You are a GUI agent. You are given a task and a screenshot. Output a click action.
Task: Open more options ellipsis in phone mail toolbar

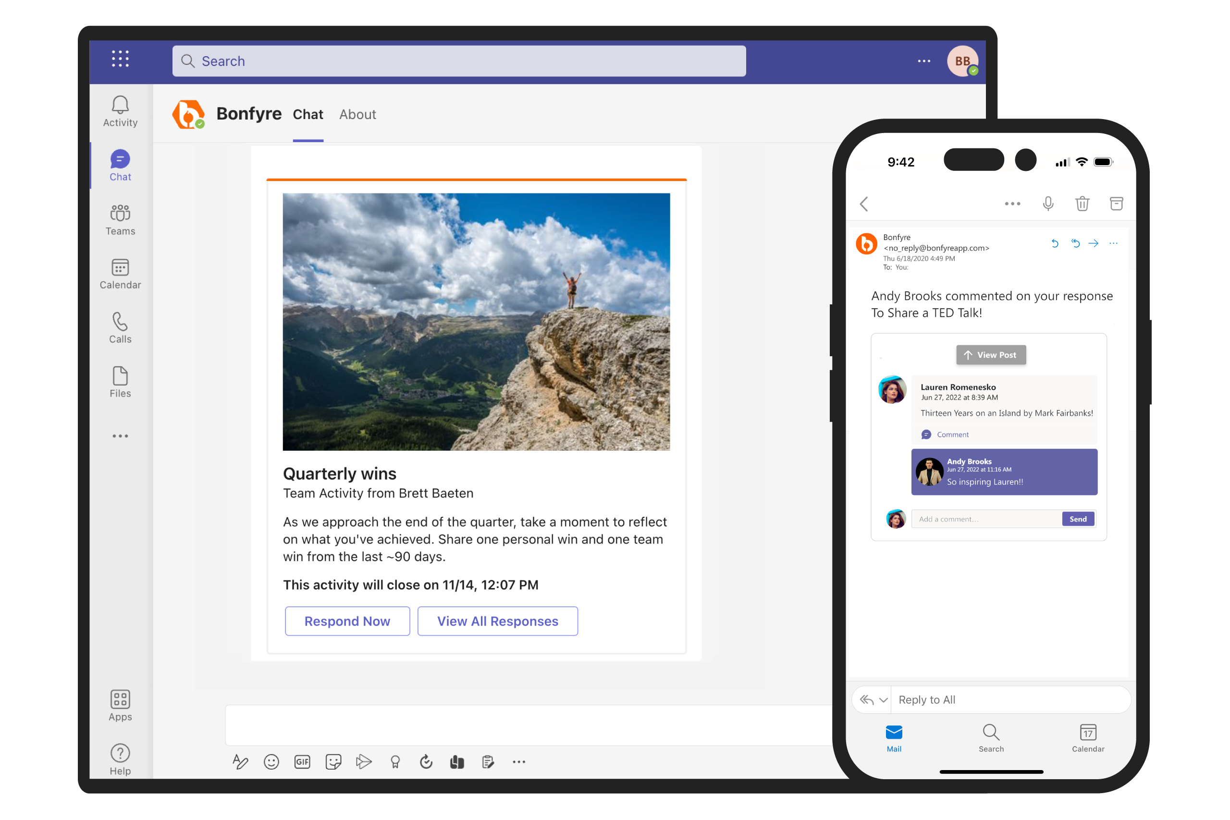pos(1012,204)
